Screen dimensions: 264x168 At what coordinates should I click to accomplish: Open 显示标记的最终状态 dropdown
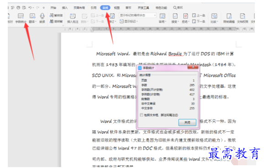[x=138, y=15]
